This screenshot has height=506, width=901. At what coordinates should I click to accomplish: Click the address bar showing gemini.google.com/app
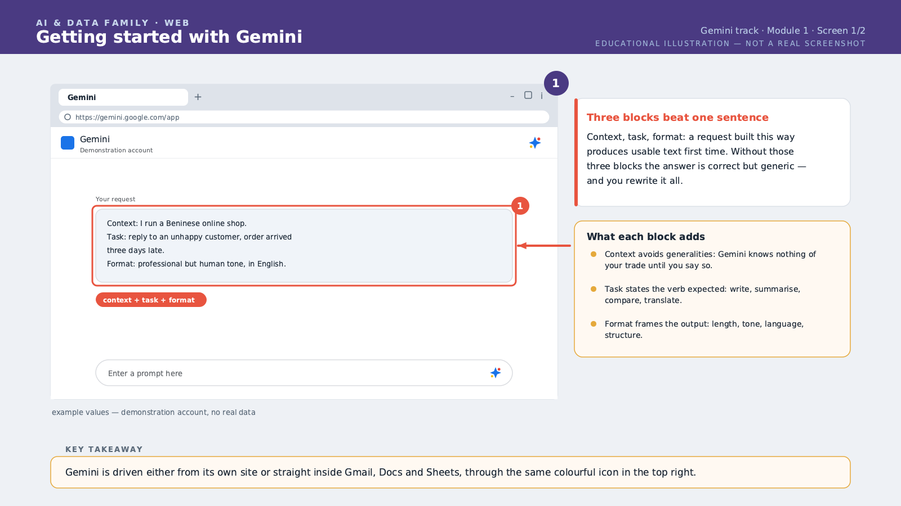click(x=304, y=117)
